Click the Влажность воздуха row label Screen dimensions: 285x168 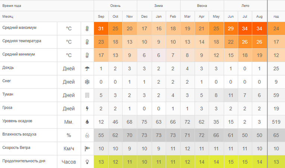[19, 134]
